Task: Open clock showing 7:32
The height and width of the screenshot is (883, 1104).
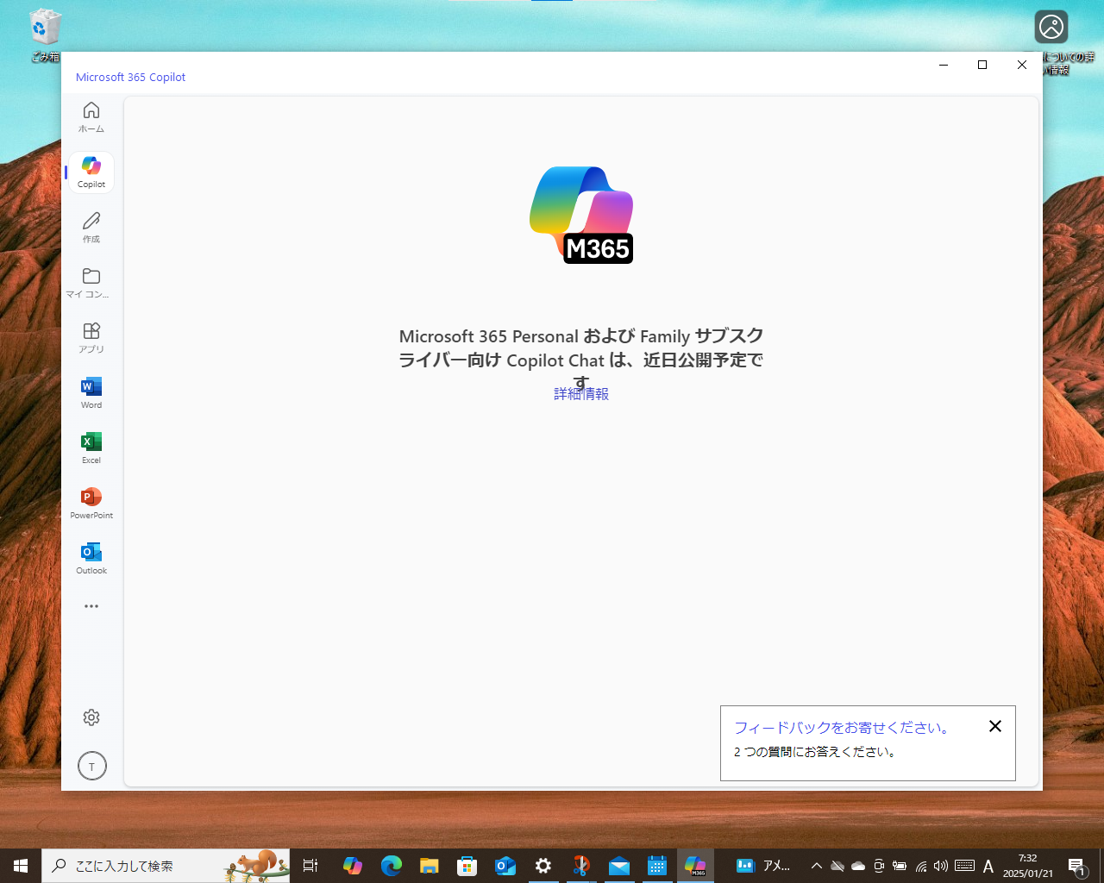Action: point(1028,866)
